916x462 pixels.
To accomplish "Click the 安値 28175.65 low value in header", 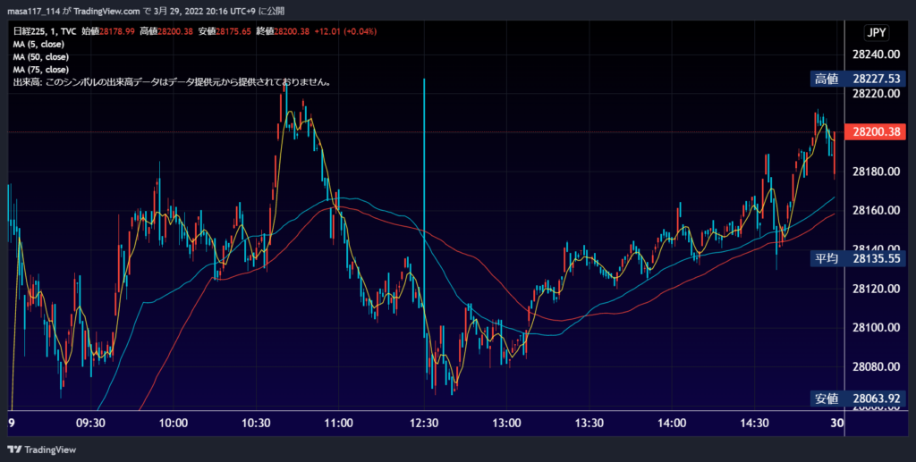I will pos(225,31).
